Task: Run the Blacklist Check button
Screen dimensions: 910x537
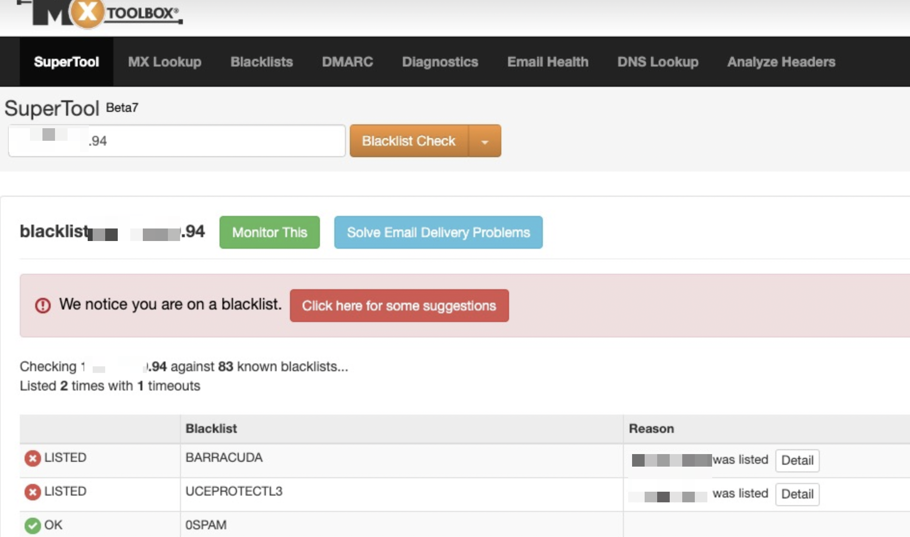Action: point(409,141)
